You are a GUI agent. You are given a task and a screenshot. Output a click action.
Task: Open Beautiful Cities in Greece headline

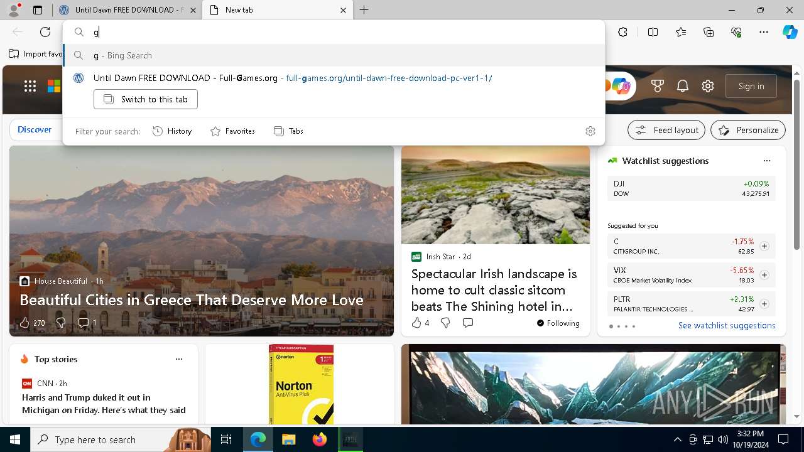tap(192, 299)
